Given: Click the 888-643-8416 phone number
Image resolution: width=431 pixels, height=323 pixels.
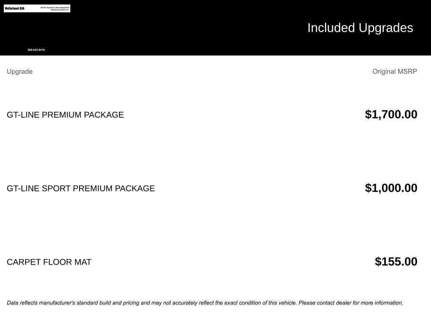Looking at the screenshot, I should [36, 50].
